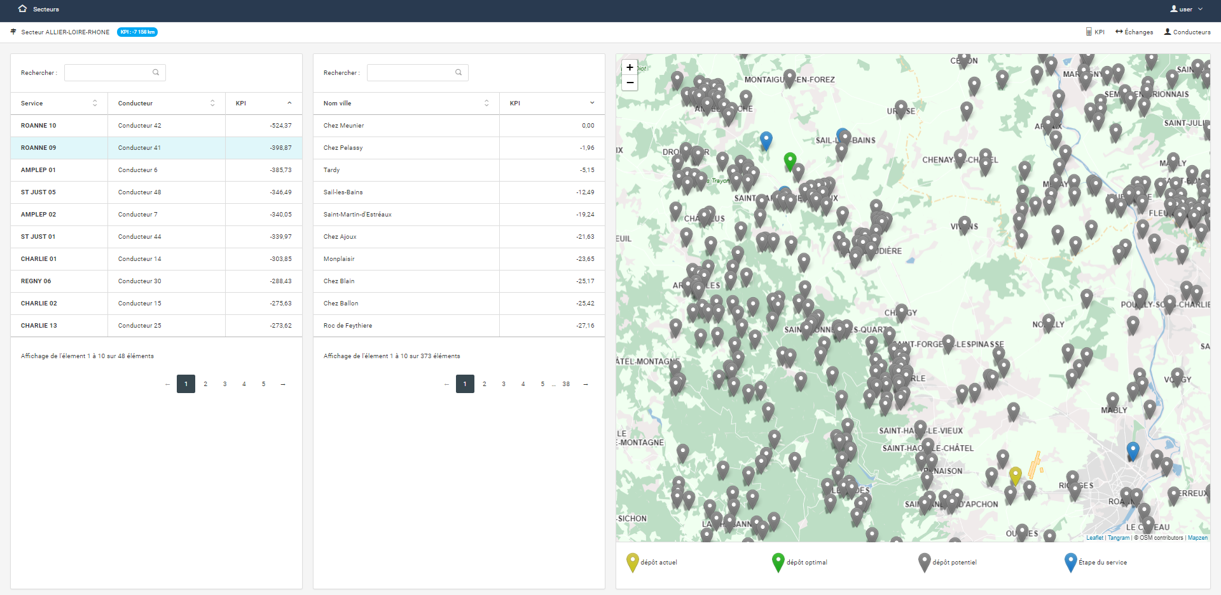Click the yellow current depot marker on map

pyautogui.click(x=1016, y=474)
